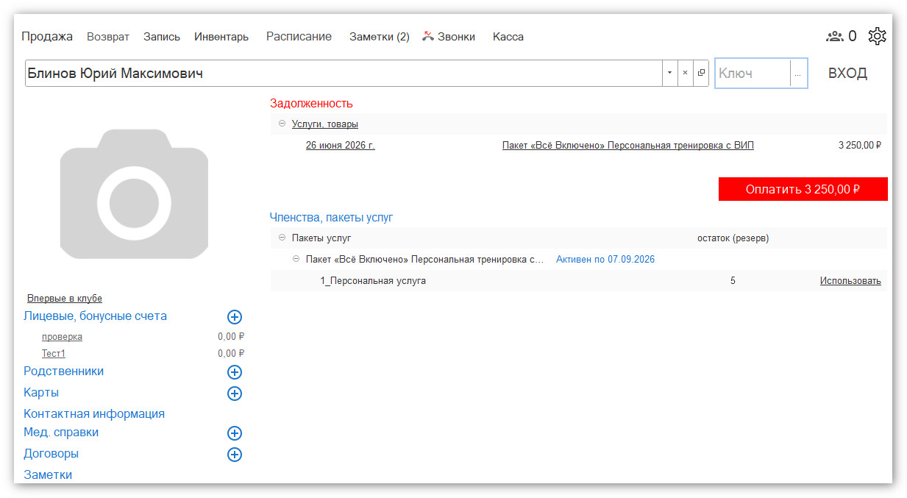Click into the Ключ input field

(x=753, y=73)
